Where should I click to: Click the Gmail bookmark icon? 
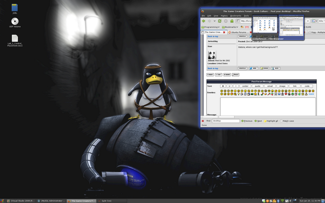click(247, 27)
